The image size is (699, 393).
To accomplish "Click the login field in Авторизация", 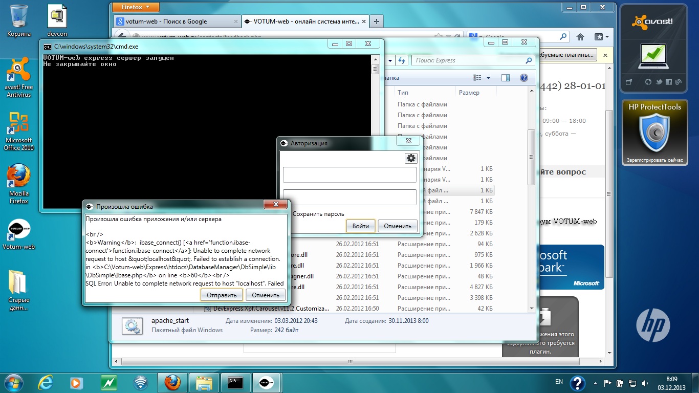I will pyautogui.click(x=349, y=174).
